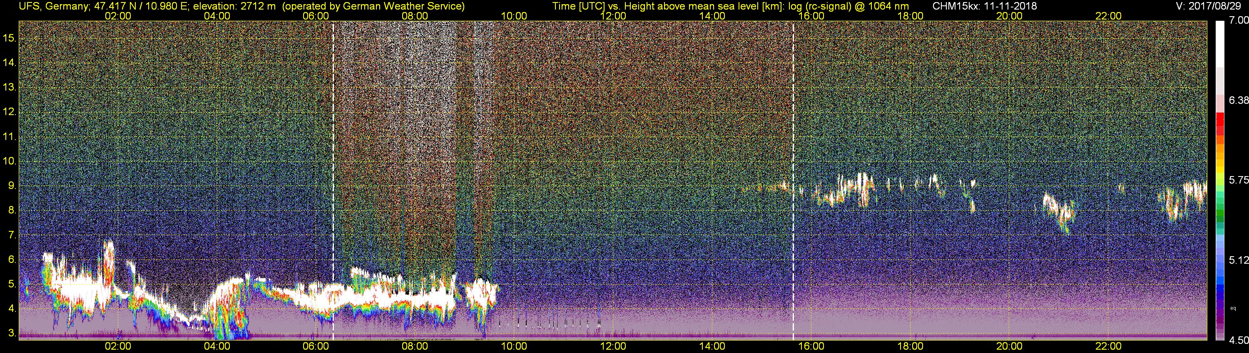Click the 7 km height axis label
Screen dimensions: 1249x353
click(12, 235)
